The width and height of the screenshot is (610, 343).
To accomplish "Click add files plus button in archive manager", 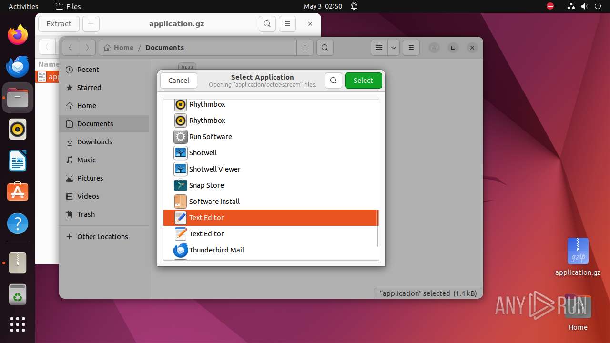I will pyautogui.click(x=91, y=24).
